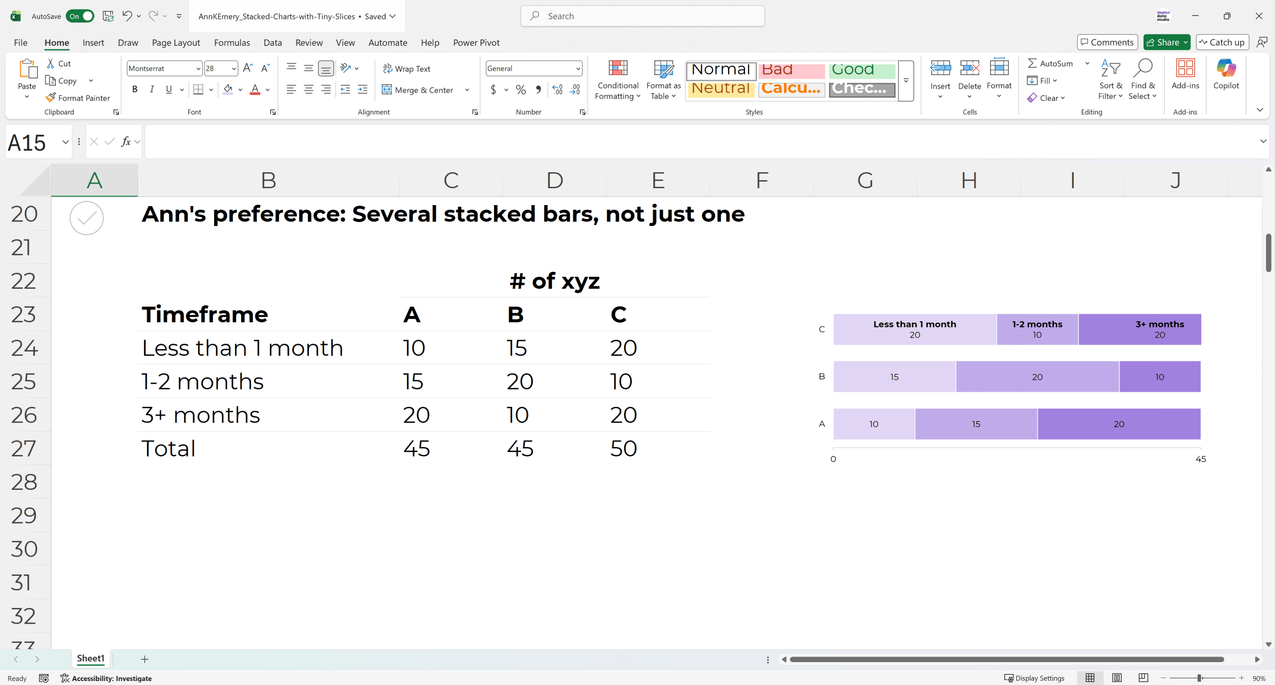Image resolution: width=1275 pixels, height=685 pixels.
Task: Click the zoom slider handle
Action: click(1200, 678)
